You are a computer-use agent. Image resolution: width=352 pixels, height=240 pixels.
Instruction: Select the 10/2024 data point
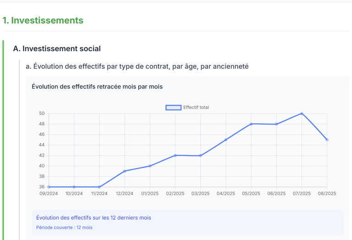74,187
